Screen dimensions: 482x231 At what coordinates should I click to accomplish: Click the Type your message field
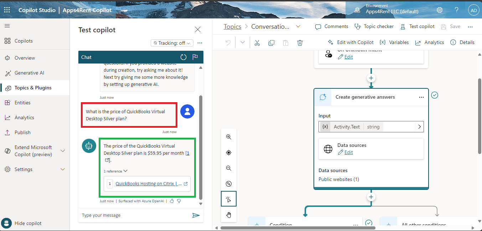[x=135, y=215]
